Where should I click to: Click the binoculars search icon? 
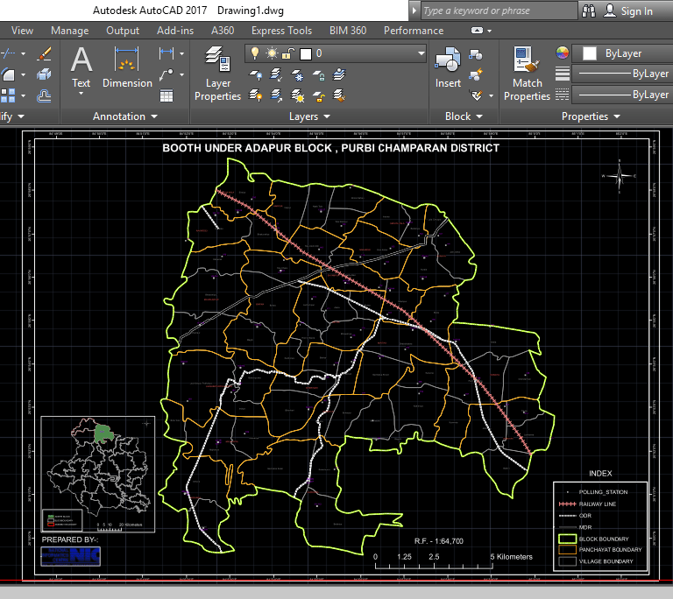pyautogui.click(x=587, y=11)
